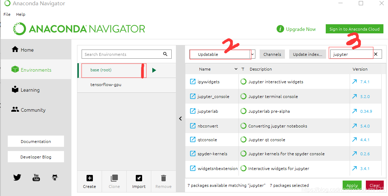Open the Updatable package filter dropdown
388x196 pixels.
point(222,54)
